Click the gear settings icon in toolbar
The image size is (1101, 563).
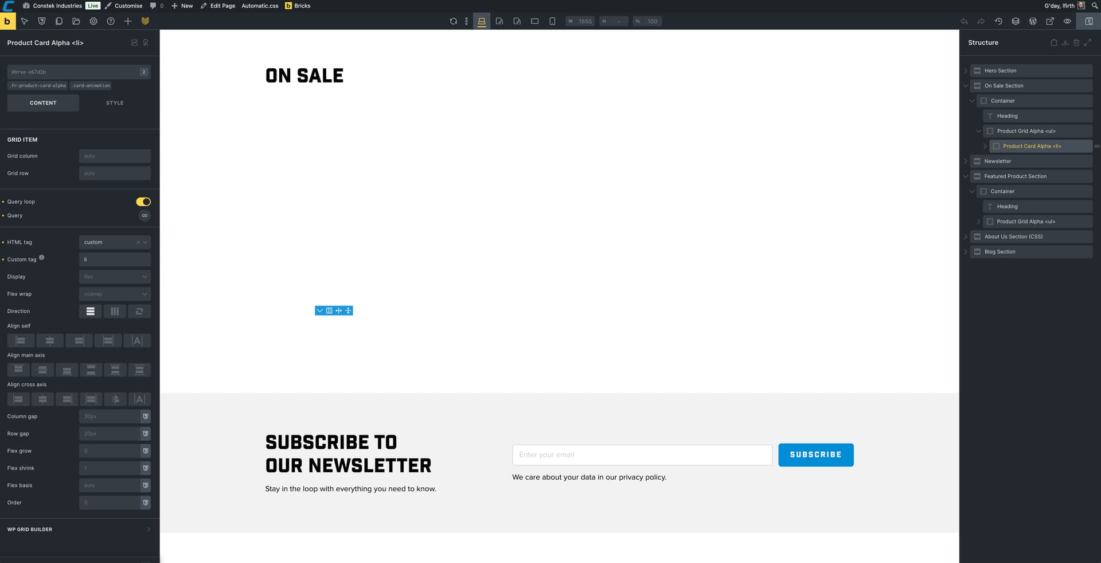[x=93, y=21]
